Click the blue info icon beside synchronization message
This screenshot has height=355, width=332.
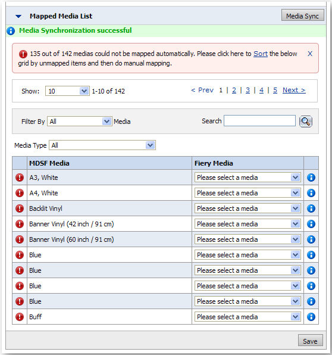[x=11, y=31]
